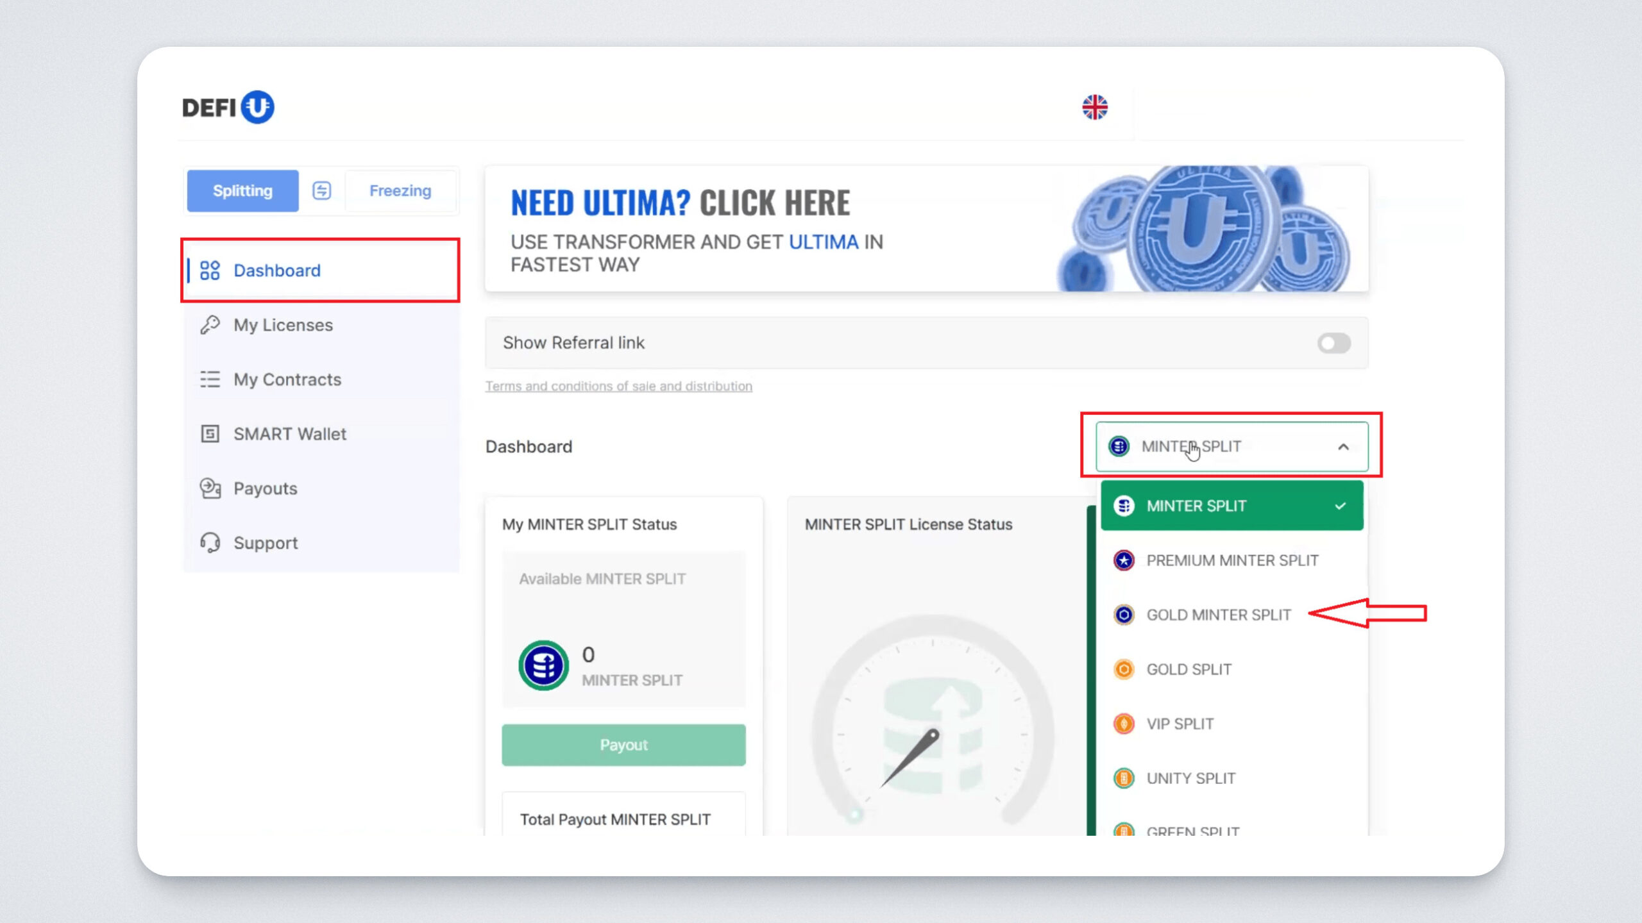Open the UK flag language selector
The height and width of the screenshot is (923, 1642).
(x=1095, y=107)
